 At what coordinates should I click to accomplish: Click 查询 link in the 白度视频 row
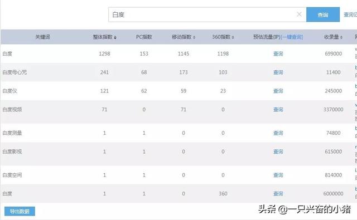pyautogui.click(x=278, y=110)
